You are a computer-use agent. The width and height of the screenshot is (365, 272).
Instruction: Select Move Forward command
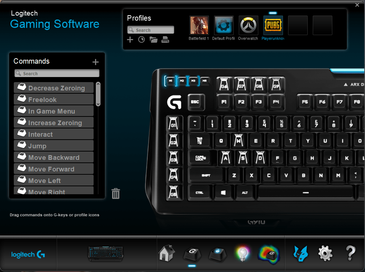point(54,169)
